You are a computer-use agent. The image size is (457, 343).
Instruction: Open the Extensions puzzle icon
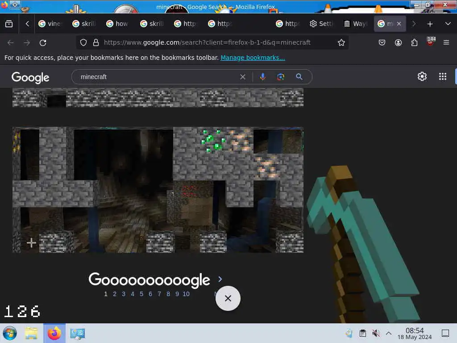(x=414, y=43)
